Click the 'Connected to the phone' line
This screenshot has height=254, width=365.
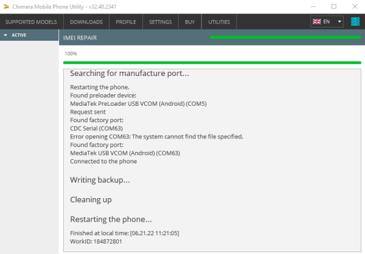click(103, 162)
